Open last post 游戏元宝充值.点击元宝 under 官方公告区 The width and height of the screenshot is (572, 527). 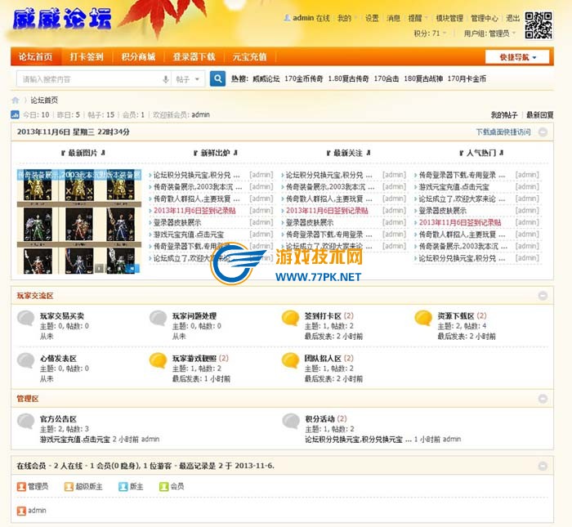pos(75,440)
